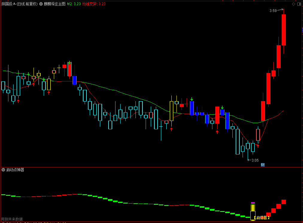The width and height of the screenshot is (303, 223).
Task: Select the tallest red candle at 3.59 high
Action: (284, 30)
